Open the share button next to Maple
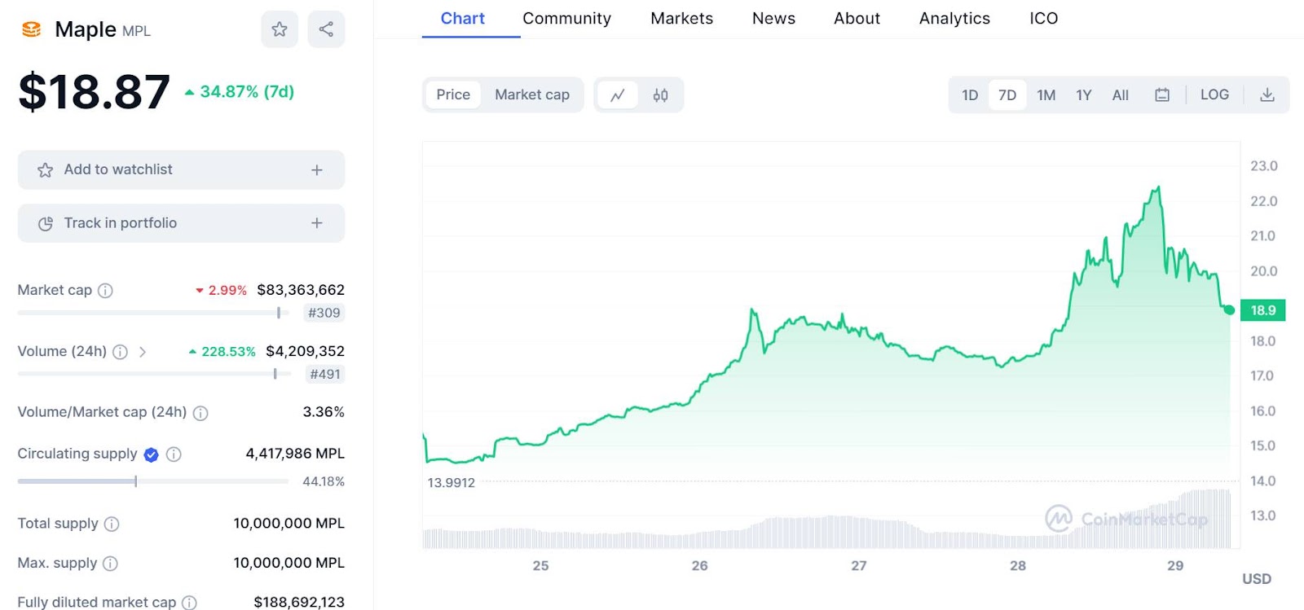This screenshot has height=610, width=1304. tap(326, 29)
